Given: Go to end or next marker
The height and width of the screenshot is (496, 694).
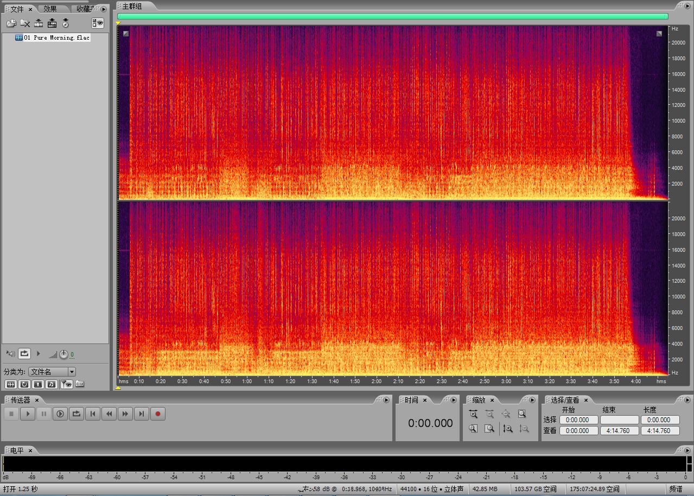Looking at the screenshot, I should click(x=142, y=414).
